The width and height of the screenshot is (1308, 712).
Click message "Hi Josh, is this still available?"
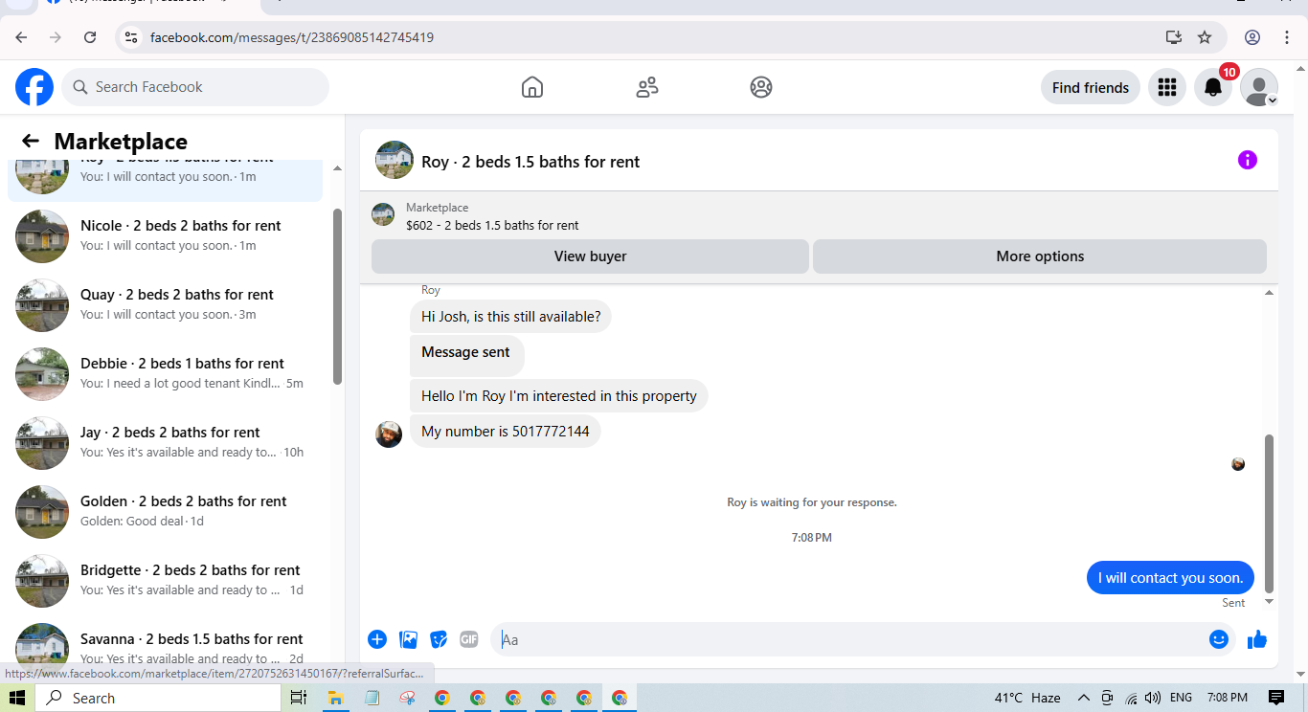tap(510, 317)
